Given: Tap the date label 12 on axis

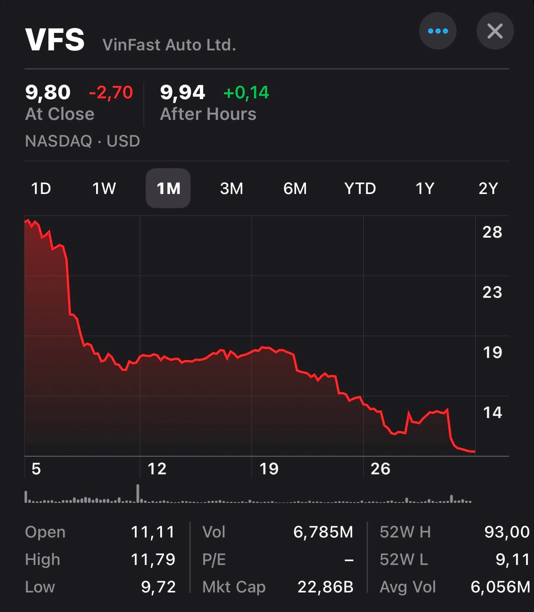Looking at the screenshot, I should [x=157, y=469].
